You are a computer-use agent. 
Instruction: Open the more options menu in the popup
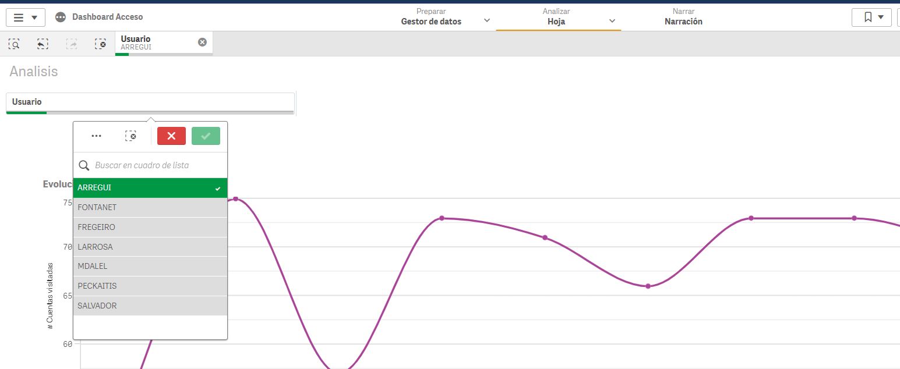click(96, 136)
